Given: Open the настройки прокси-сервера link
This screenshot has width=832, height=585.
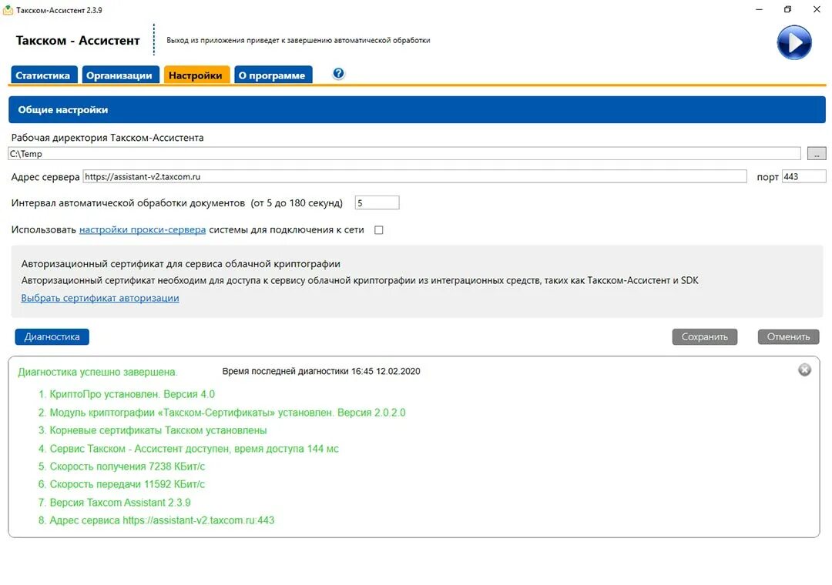Looking at the screenshot, I should pyautogui.click(x=143, y=229).
